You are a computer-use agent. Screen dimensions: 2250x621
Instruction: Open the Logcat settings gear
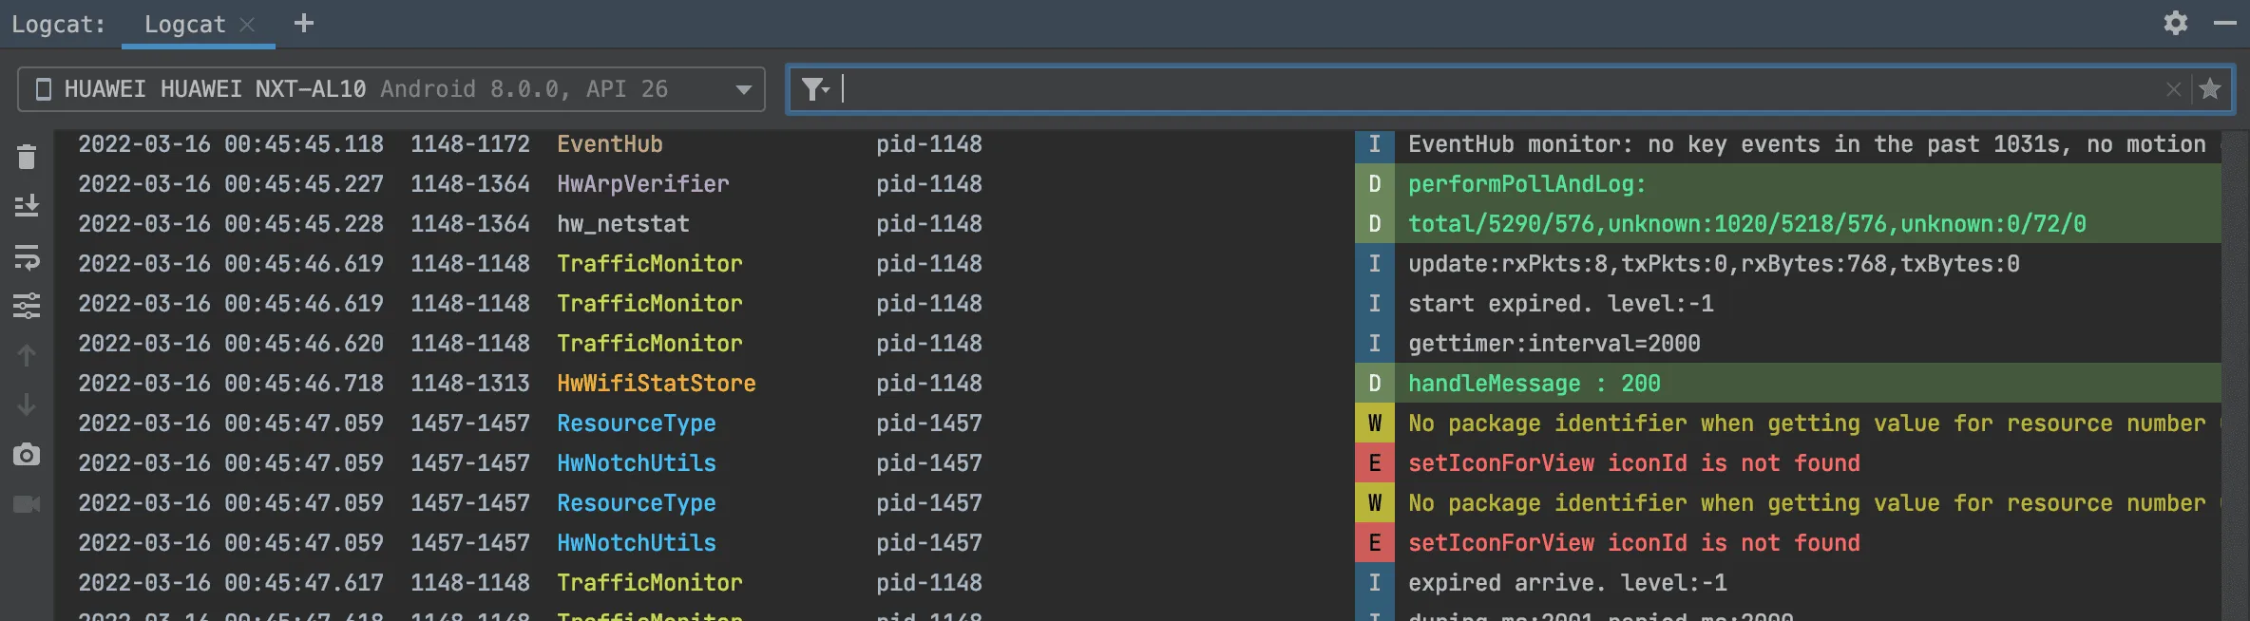point(2175,23)
